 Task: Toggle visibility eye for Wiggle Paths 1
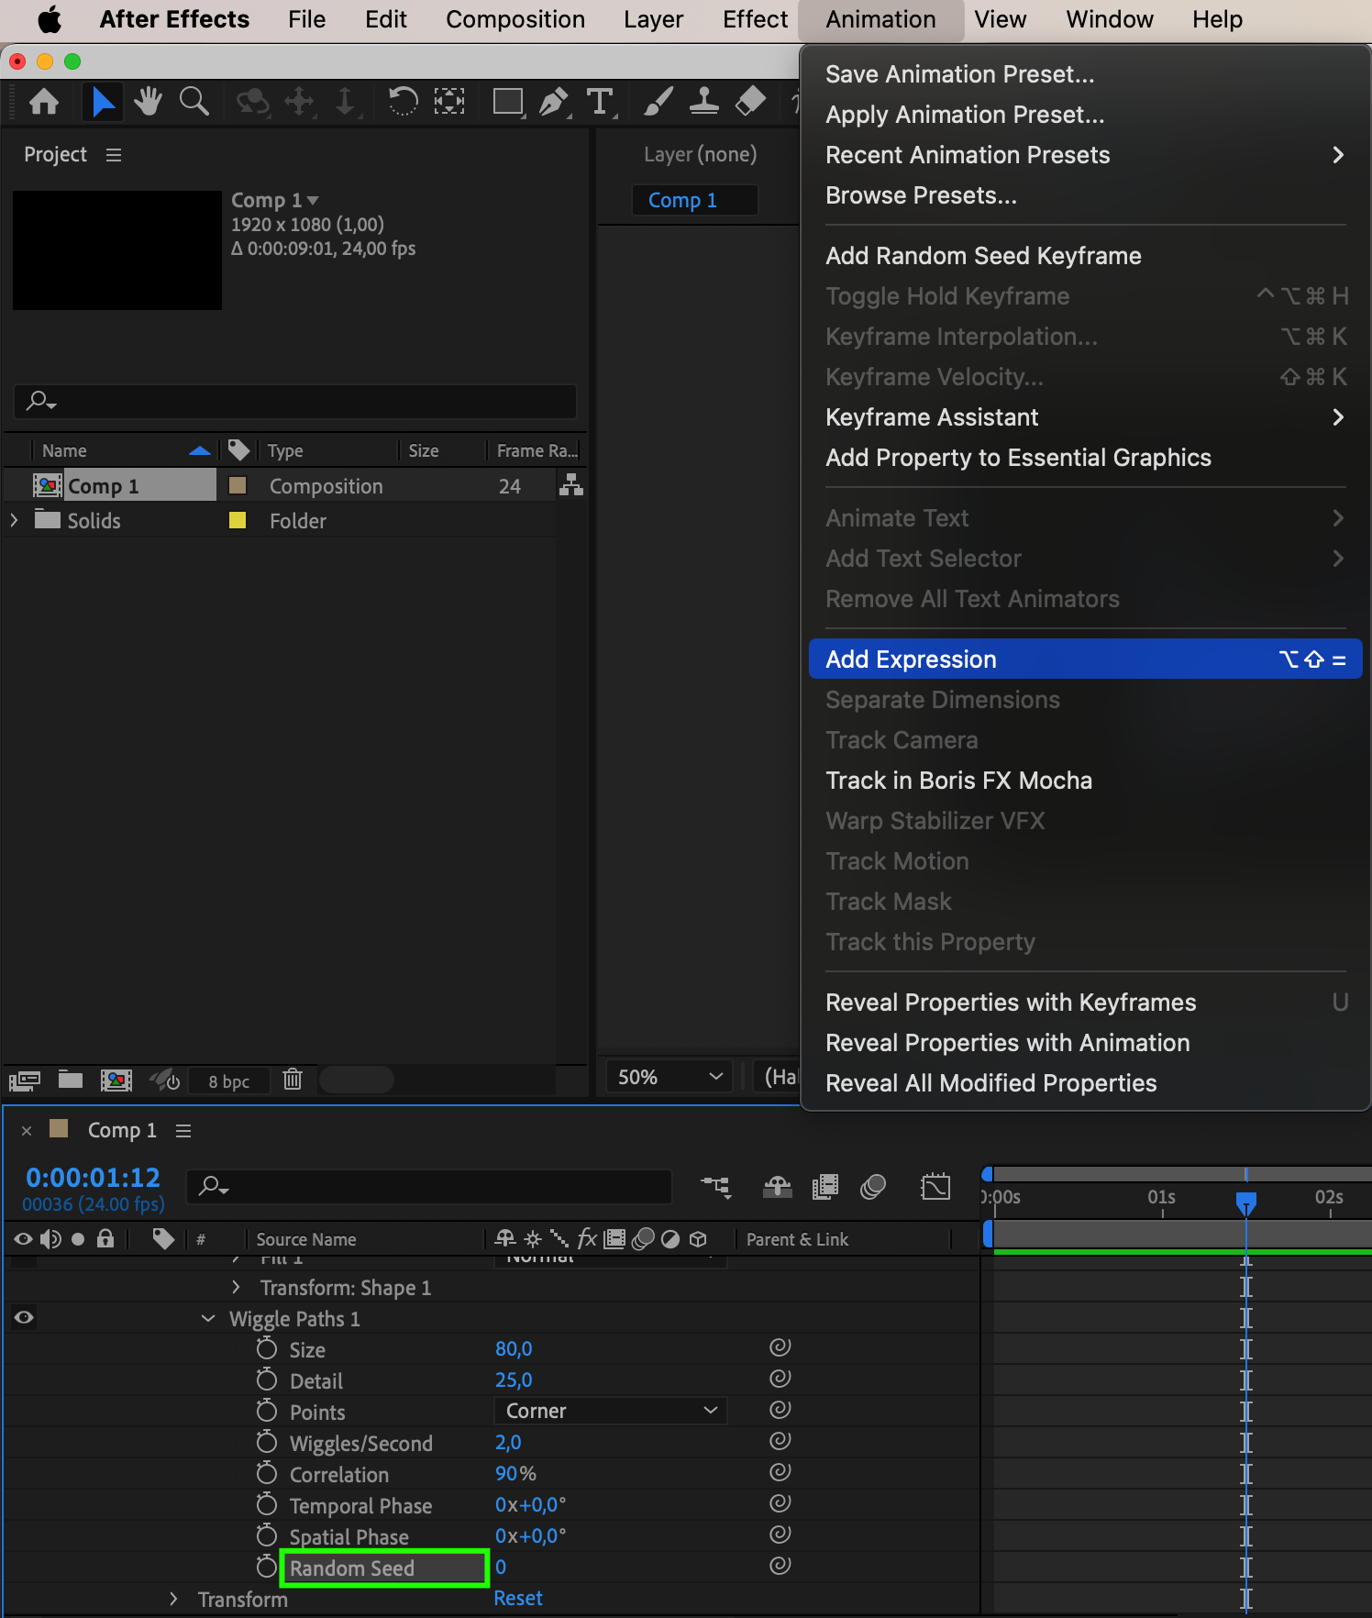[x=24, y=1318]
